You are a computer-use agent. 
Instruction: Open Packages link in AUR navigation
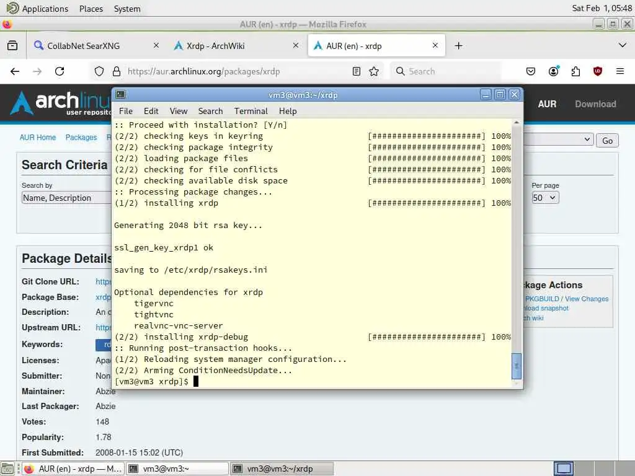(81, 137)
